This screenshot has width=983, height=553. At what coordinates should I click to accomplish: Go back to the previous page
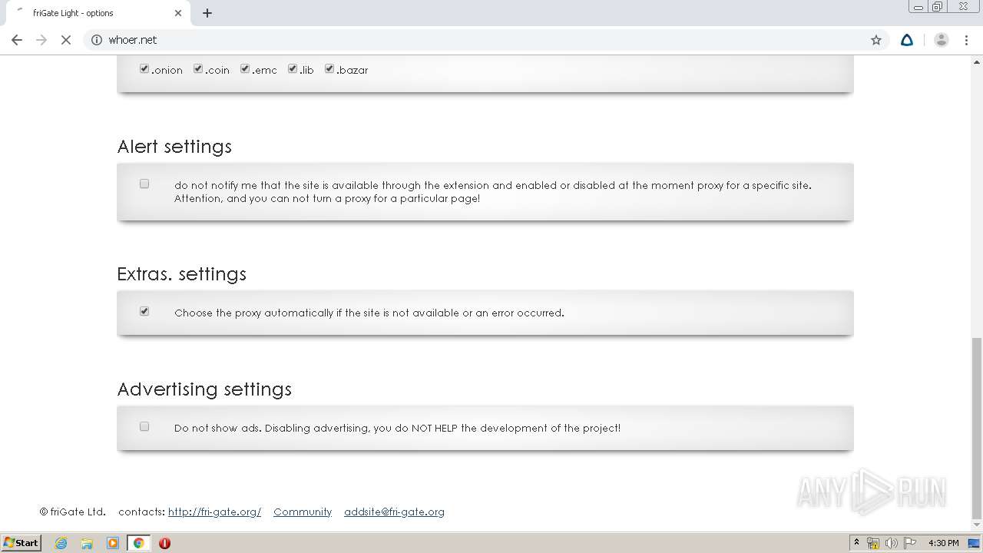tap(17, 40)
